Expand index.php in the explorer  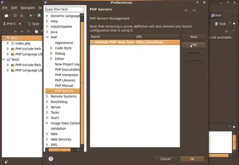pyautogui.click(x=8, y=43)
